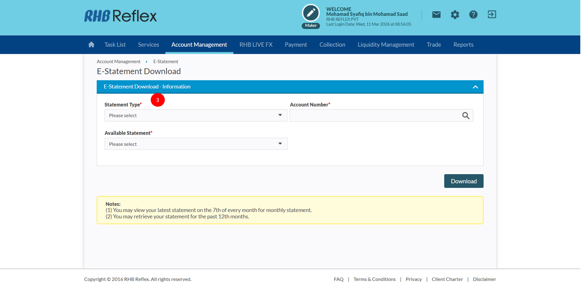
Task: Open the Task List menu
Action: (x=115, y=45)
